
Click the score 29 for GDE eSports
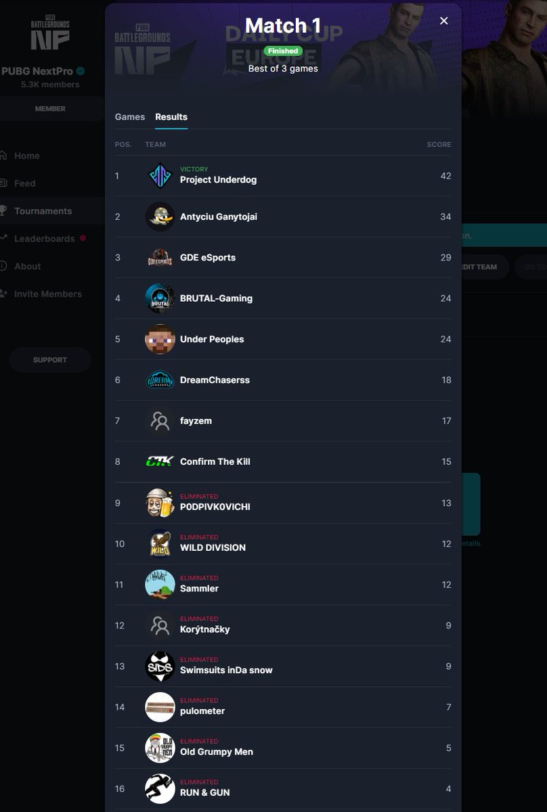point(445,258)
